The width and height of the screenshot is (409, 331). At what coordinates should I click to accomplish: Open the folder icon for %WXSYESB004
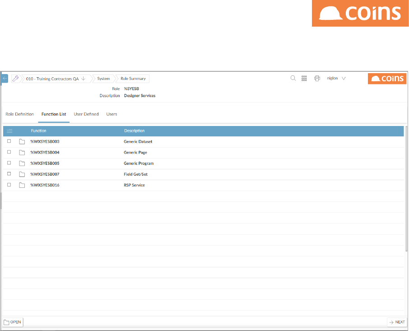click(x=22, y=153)
